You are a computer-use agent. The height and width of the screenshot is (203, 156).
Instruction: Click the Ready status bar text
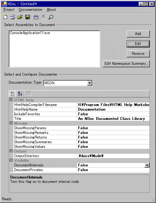[7, 199]
